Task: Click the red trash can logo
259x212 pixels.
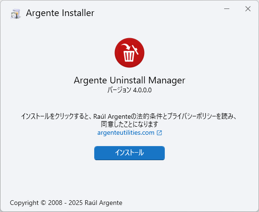Action: (x=129, y=53)
